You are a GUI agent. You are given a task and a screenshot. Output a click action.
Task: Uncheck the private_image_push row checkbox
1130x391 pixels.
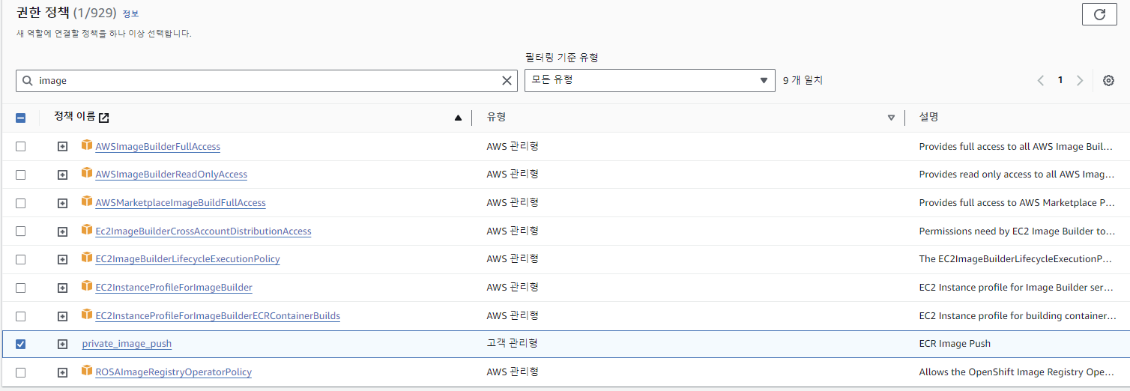coord(21,344)
